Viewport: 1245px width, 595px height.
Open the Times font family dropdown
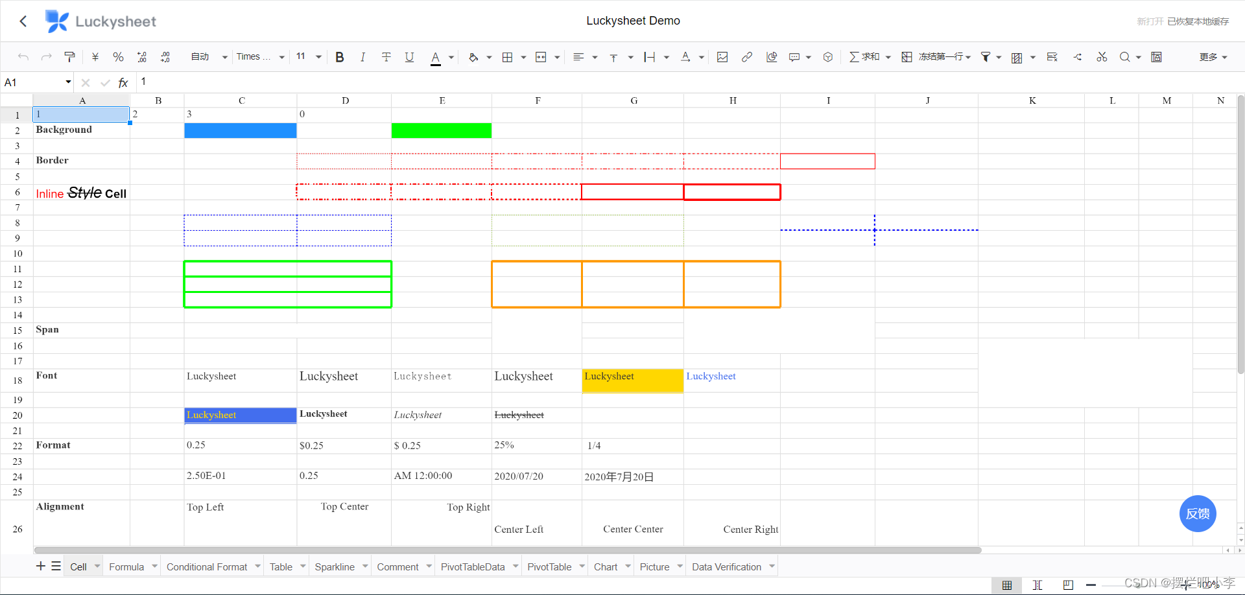[260, 57]
